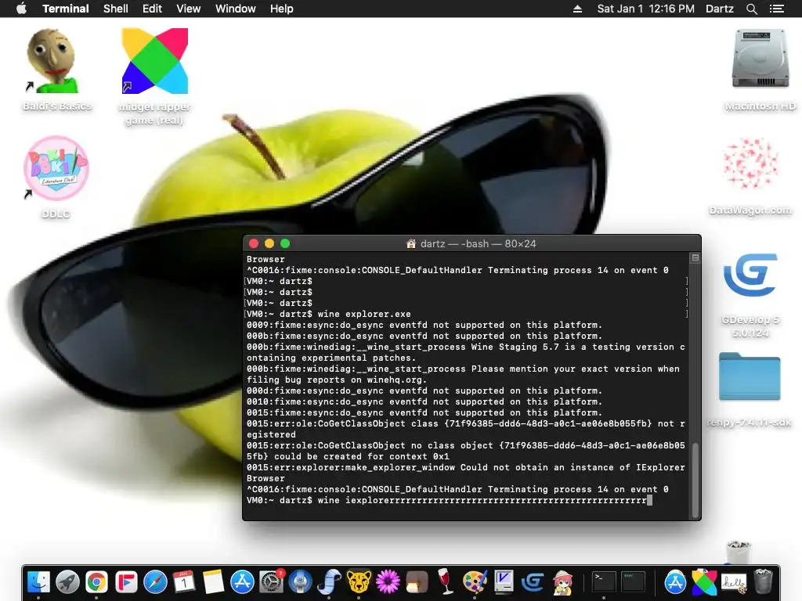Open System Preferences gear in dock
This screenshot has width=802, height=601.
point(272,581)
